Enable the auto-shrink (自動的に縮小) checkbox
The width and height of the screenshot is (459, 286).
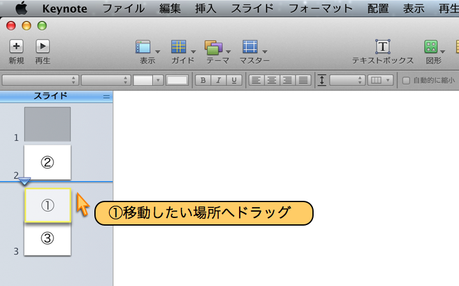(x=405, y=81)
